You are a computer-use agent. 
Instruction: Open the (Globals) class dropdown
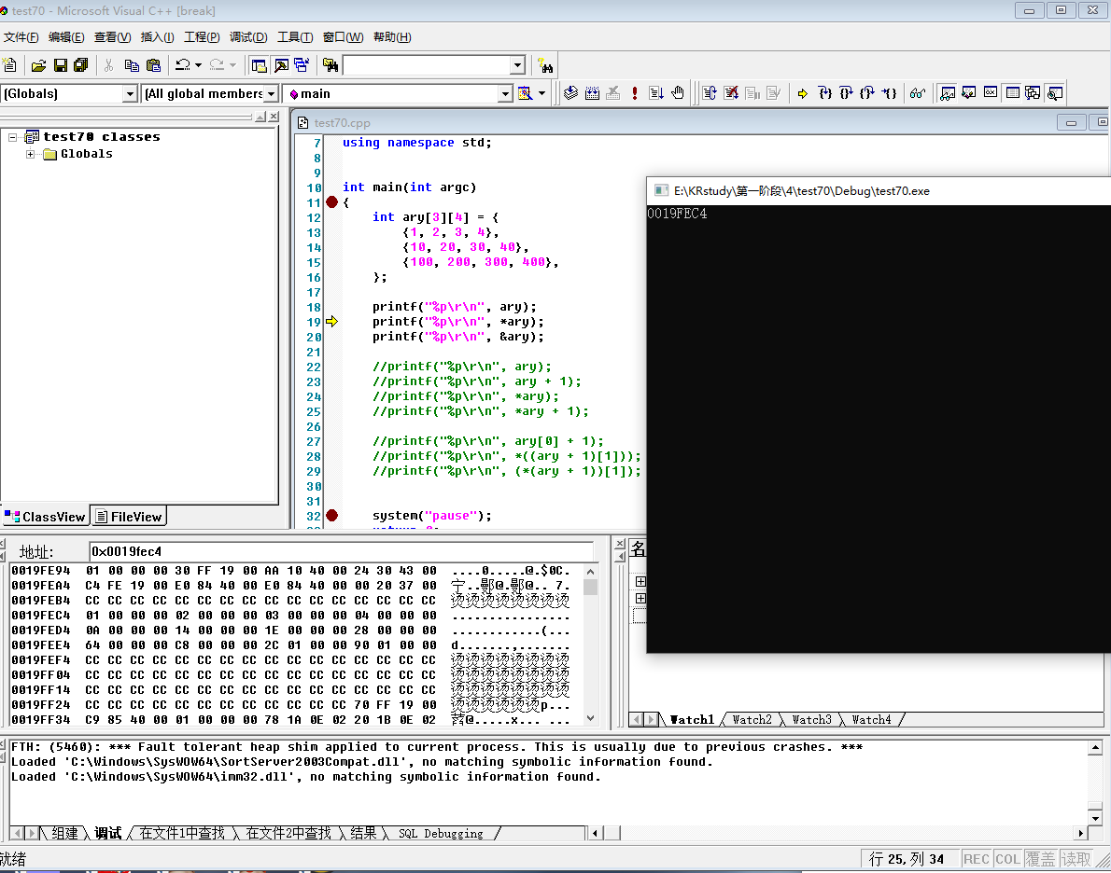pos(130,94)
